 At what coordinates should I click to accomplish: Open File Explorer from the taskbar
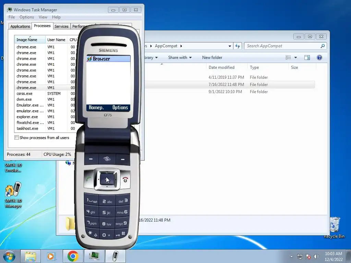[31, 256]
